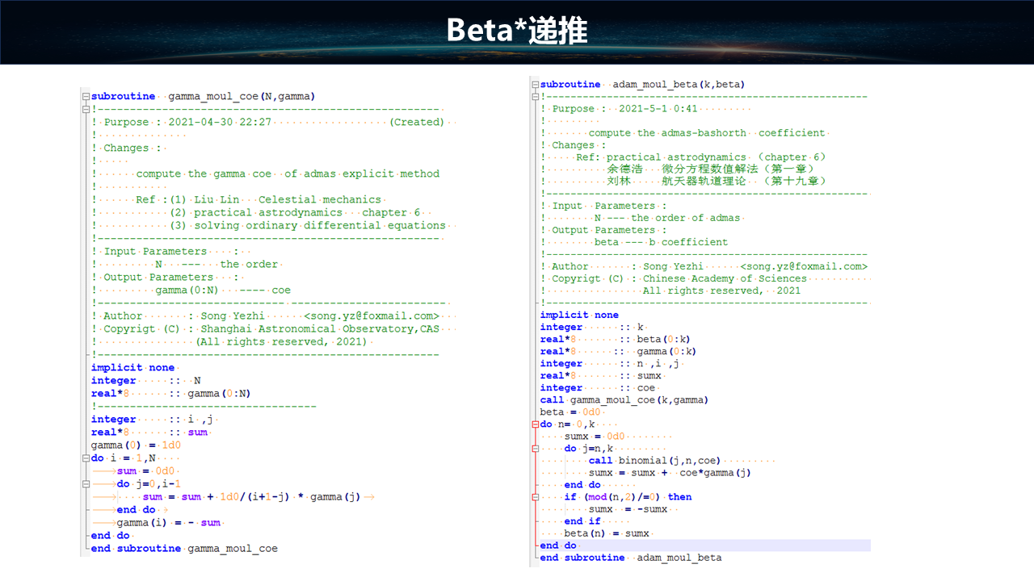This screenshot has width=1034, height=581.
Task: Collapse the comment header fold in gamma_moul_coe
Action: click(86, 110)
